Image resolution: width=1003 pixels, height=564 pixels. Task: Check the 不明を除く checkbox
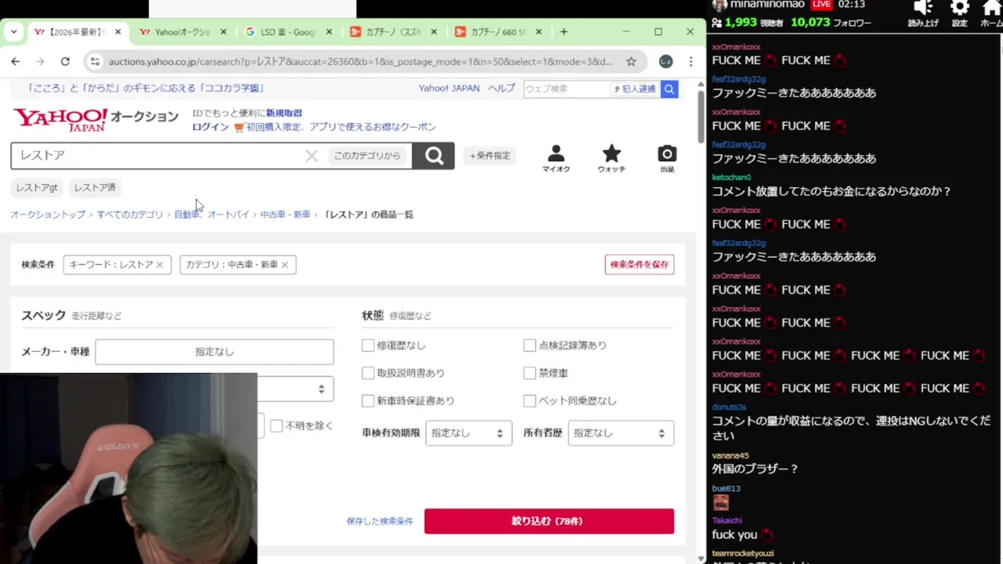click(277, 426)
